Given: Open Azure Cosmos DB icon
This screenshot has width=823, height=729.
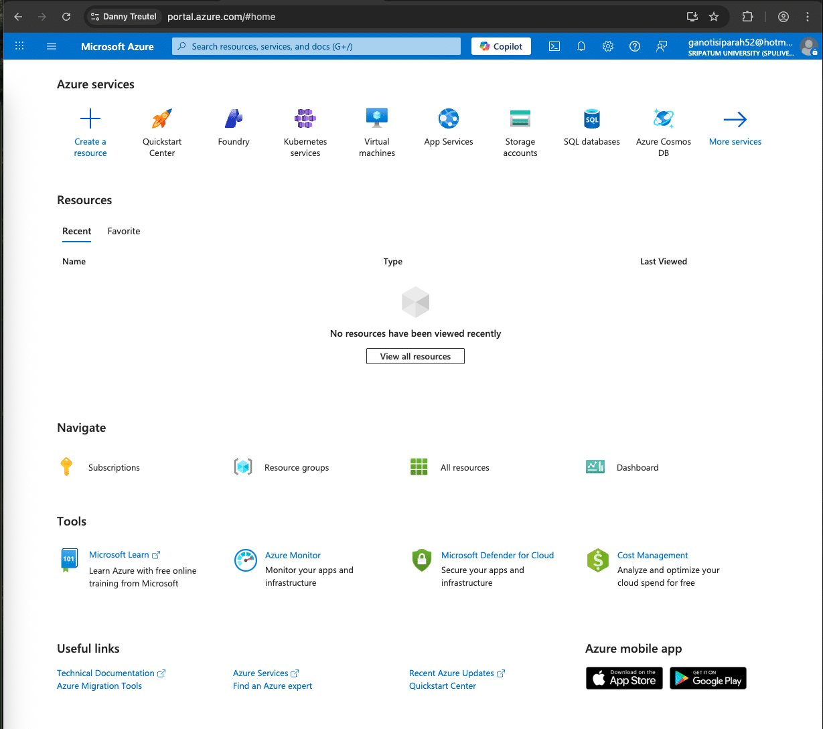Looking at the screenshot, I should coord(663,119).
